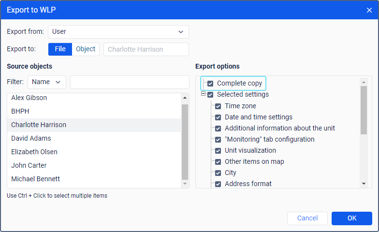
Task: Open the Export from dropdown
Action: pos(118,32)
